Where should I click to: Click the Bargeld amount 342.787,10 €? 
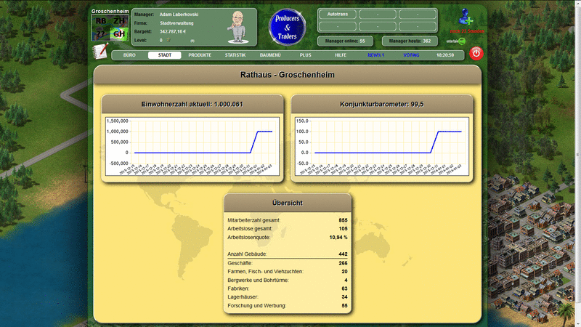coord(173,31)
